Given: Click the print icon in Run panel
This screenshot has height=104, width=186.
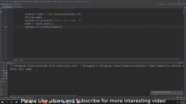Looking at the screenshot, I should 6,76.
